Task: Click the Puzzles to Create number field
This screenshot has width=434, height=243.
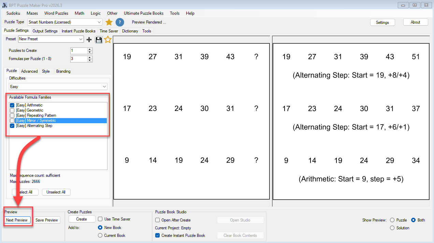Action: [78, 51]
